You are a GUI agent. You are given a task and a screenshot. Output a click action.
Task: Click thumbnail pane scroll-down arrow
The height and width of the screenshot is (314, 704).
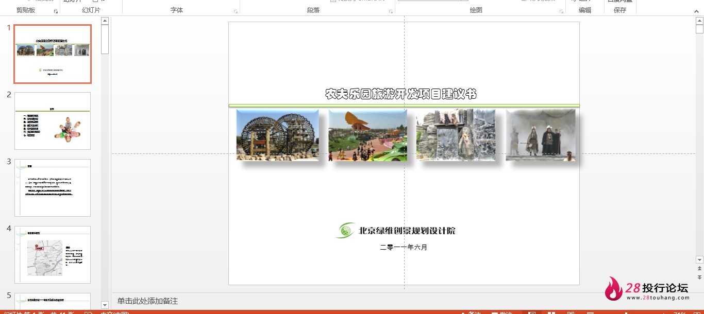(105, 305)
